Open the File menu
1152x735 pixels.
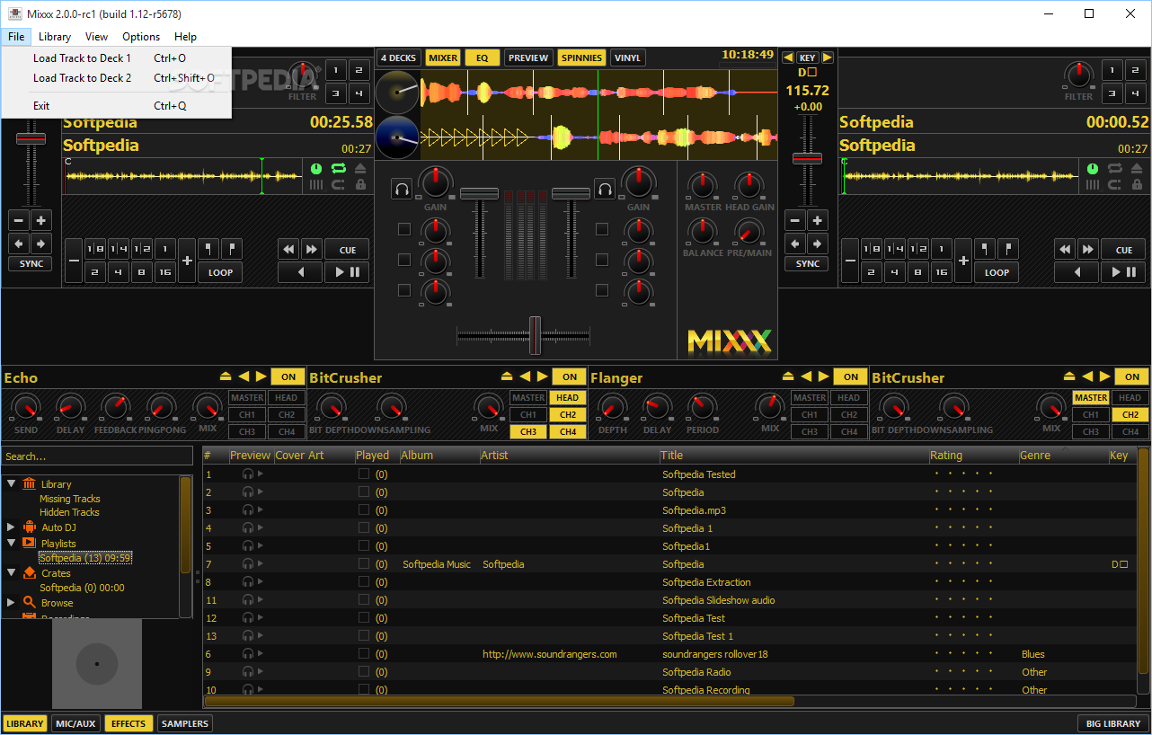pyautogui.click(x=15, y=37)
